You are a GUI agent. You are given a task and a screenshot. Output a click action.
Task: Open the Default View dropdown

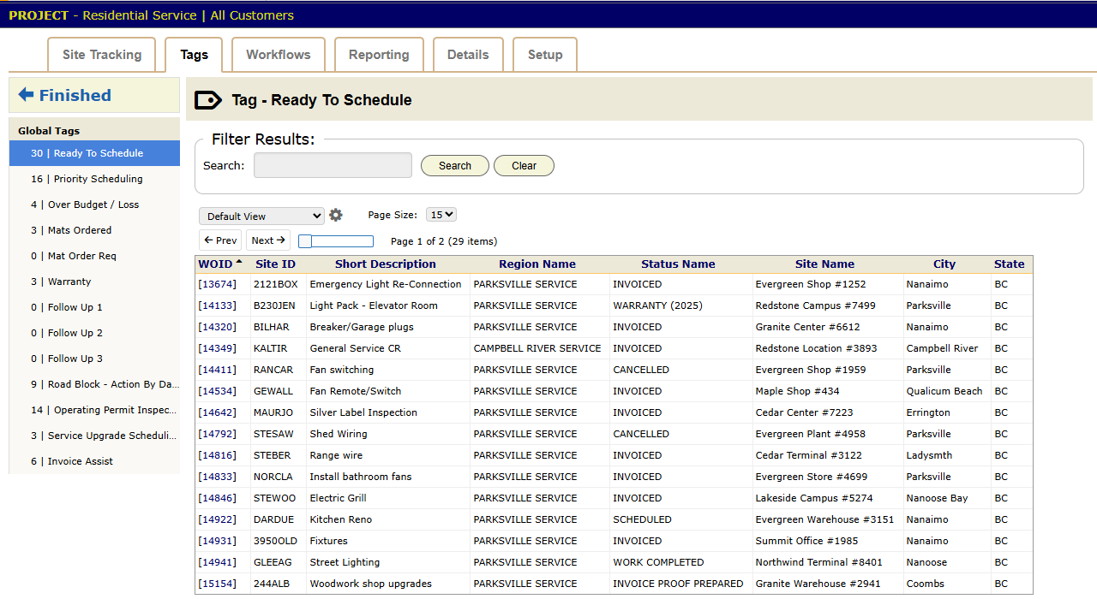[x=261, y=216]
